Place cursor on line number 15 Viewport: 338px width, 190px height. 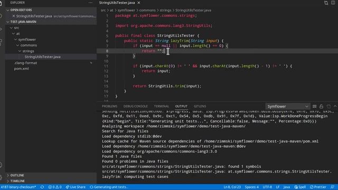(x=106, y=86)
